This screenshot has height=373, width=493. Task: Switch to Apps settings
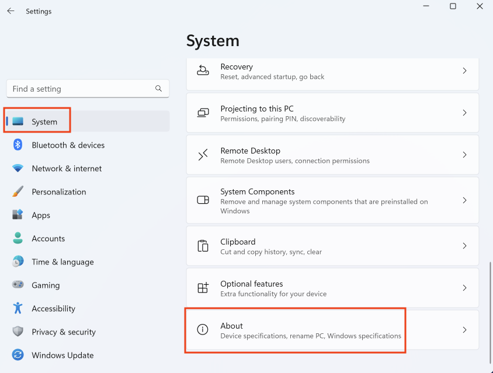[88, 215]
